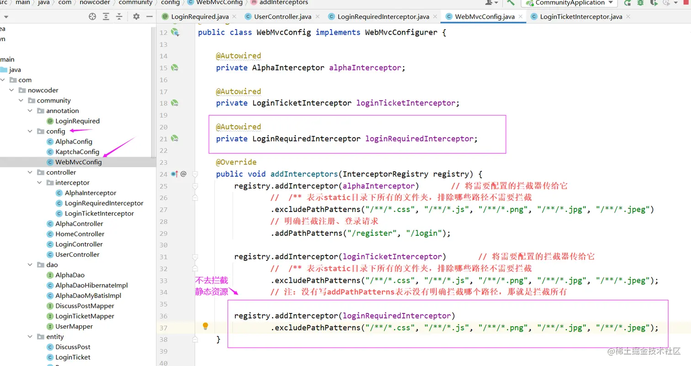Collapse the controller package node
The width and height of the screenshot is (691, 366).
point(30,172)
